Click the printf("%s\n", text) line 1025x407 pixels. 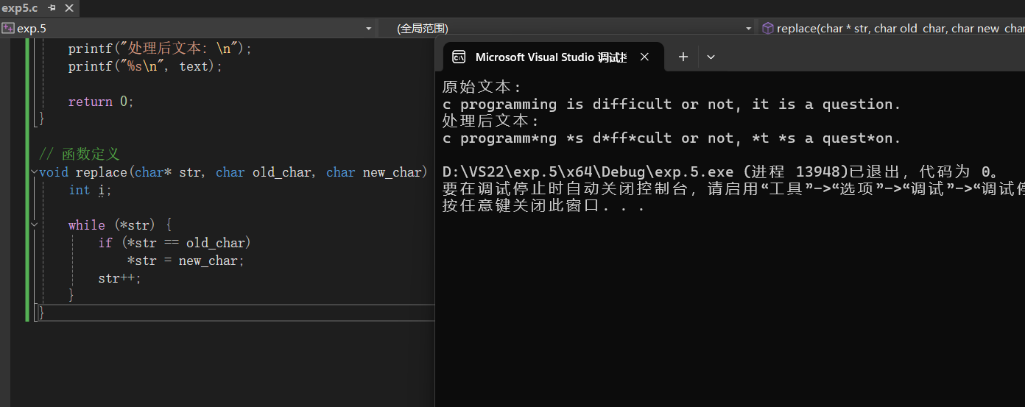[145, 66]
